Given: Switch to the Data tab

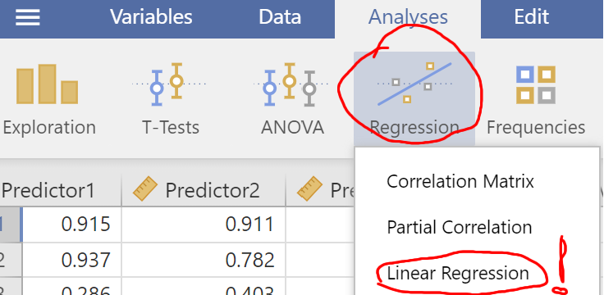Looking at the screenshot, I should tap(280, 17).
